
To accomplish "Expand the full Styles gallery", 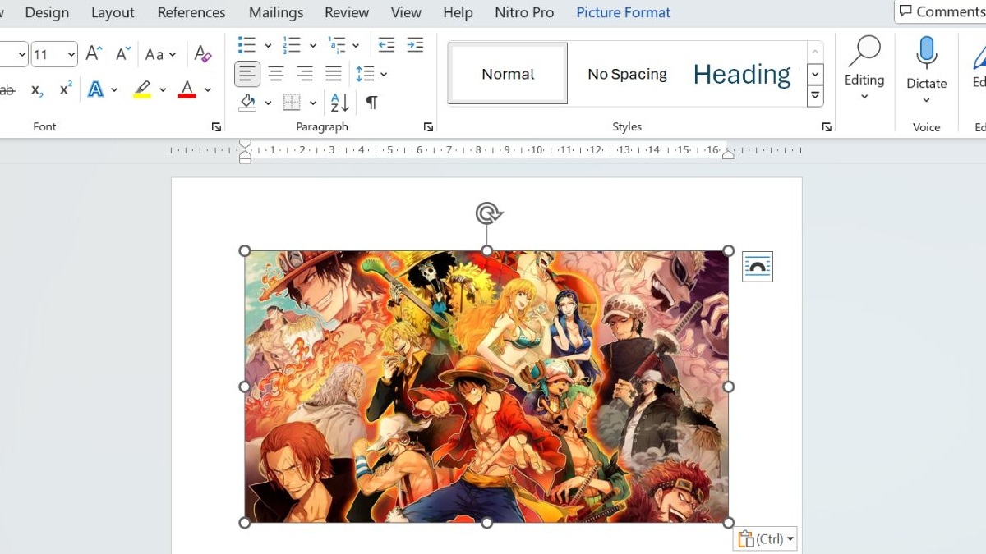I will coord(815,96).
